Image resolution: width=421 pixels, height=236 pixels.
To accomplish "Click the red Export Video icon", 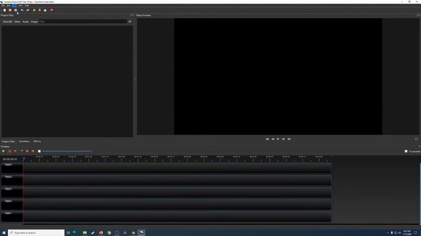I will pyautogui.click(x=51, y=10).
